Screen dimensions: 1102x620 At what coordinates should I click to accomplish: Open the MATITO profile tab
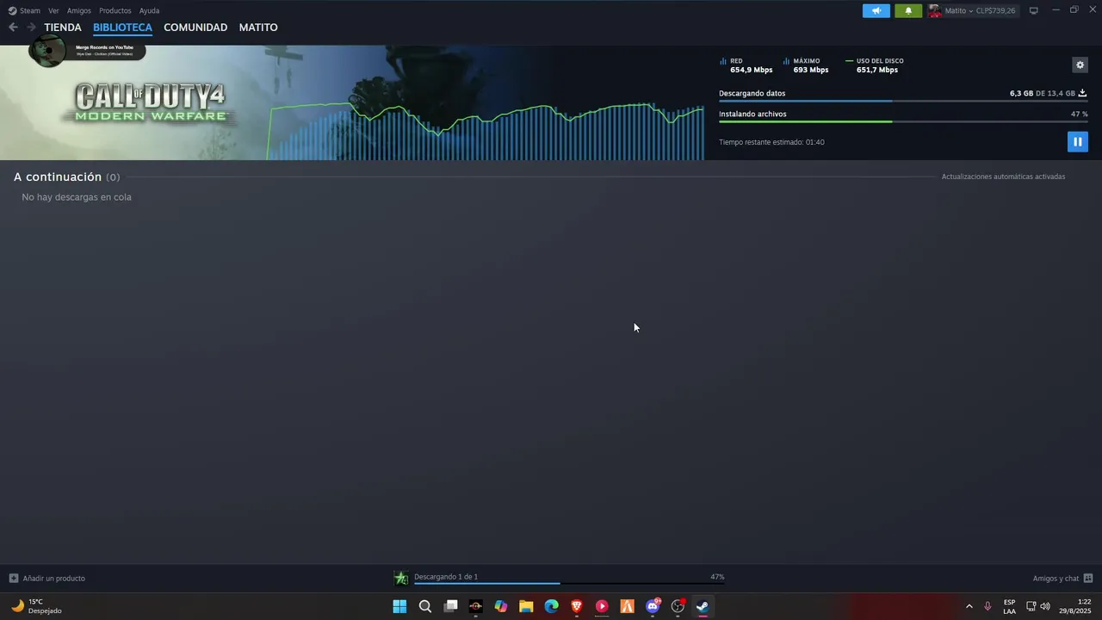(x=258, y=28)
